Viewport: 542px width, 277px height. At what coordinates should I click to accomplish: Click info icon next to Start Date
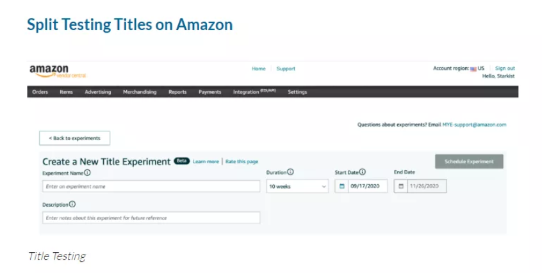362,172
